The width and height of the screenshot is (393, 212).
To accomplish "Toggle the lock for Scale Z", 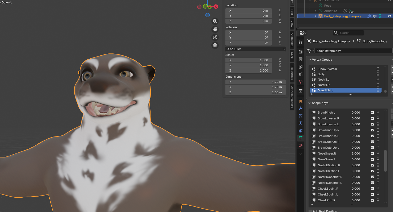I will click(280, 70).
